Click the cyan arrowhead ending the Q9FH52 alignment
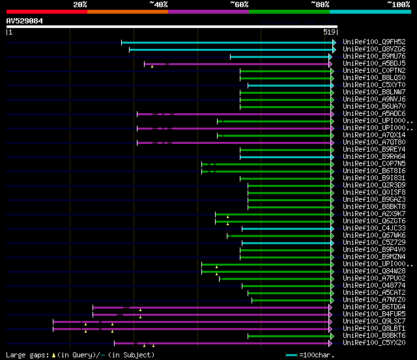This screenshot has height=360, width=417. point(334,42)
